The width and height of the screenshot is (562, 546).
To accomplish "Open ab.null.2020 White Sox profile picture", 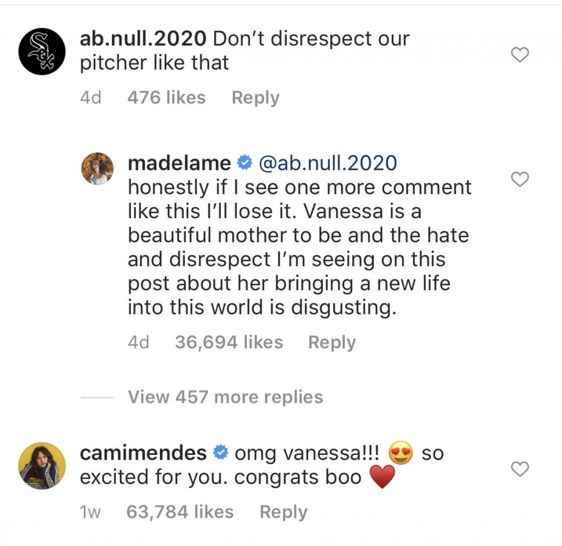I will coord(41,51).
